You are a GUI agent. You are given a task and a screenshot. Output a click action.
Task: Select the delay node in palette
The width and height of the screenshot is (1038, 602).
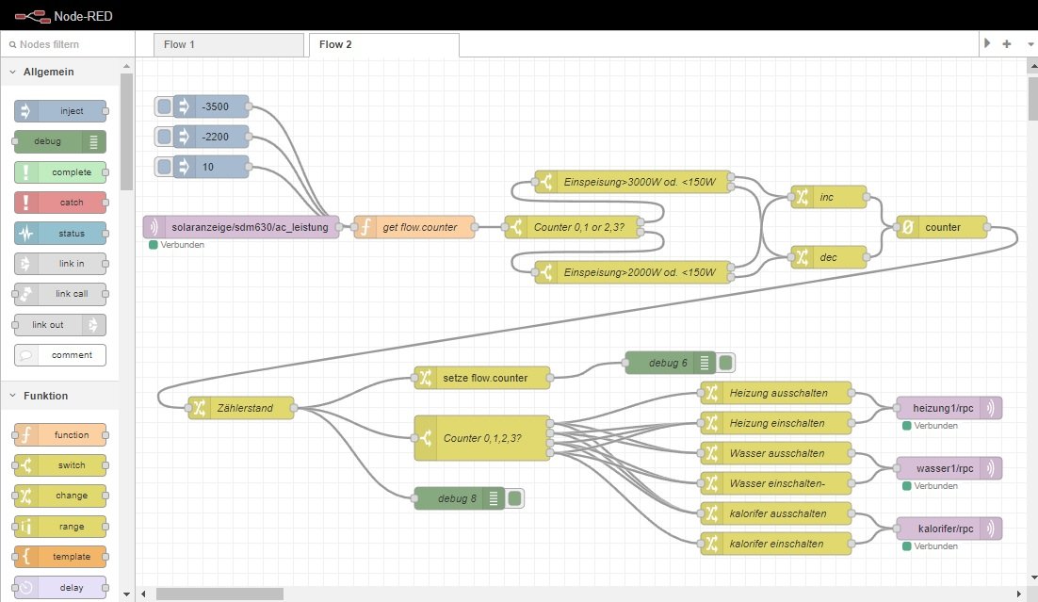click(60, 588)
